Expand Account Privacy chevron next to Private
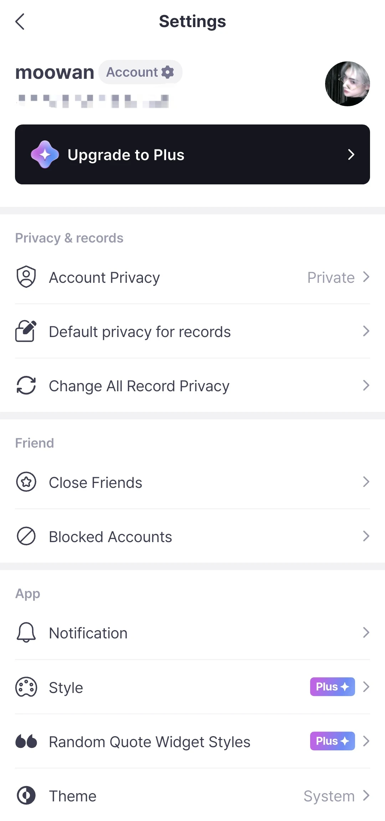 pos(366,277)
